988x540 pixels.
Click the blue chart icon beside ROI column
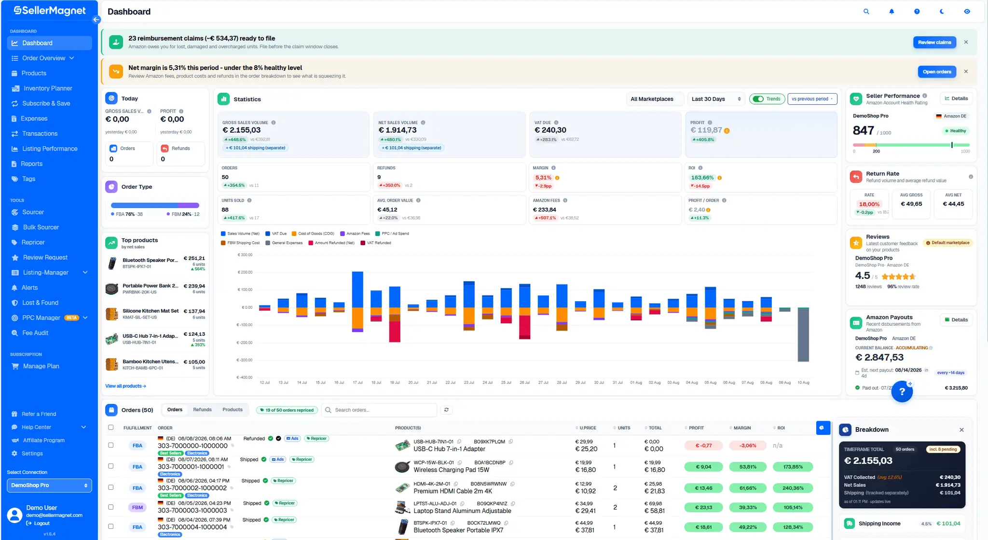tap(823, 428)
